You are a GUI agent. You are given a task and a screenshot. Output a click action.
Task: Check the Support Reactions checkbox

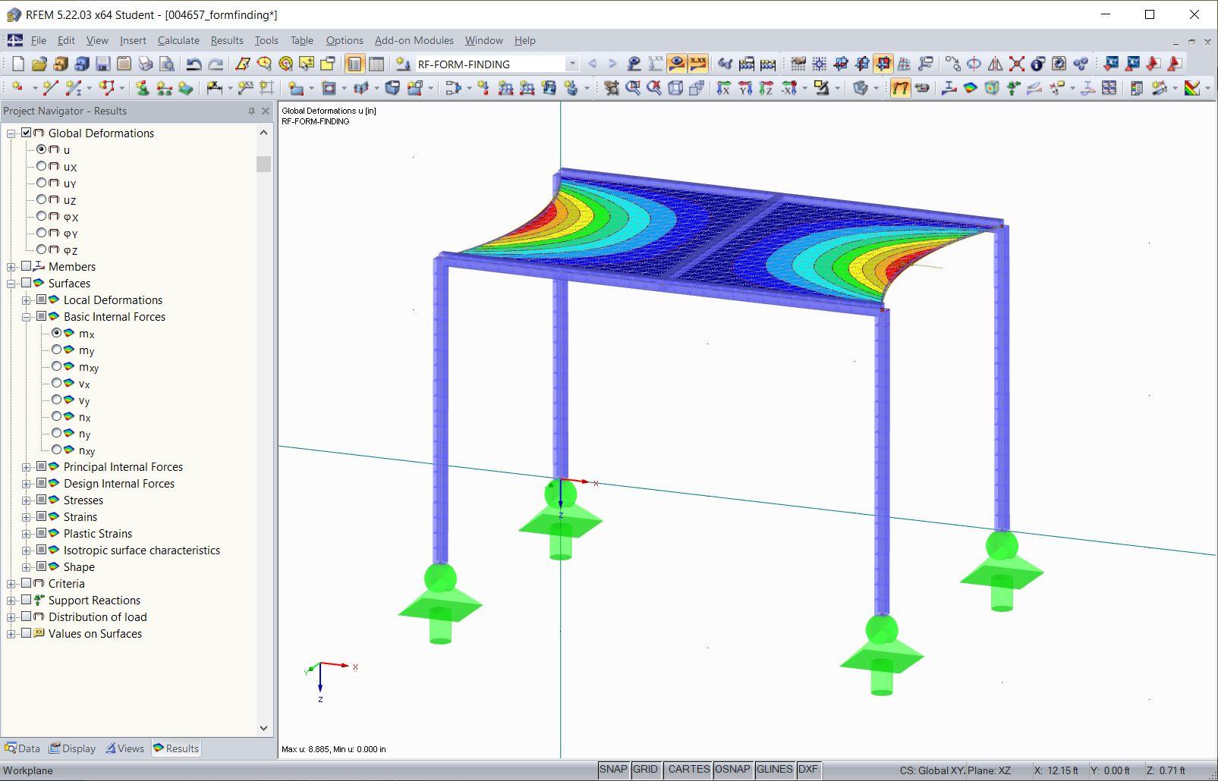pos(27,600)
